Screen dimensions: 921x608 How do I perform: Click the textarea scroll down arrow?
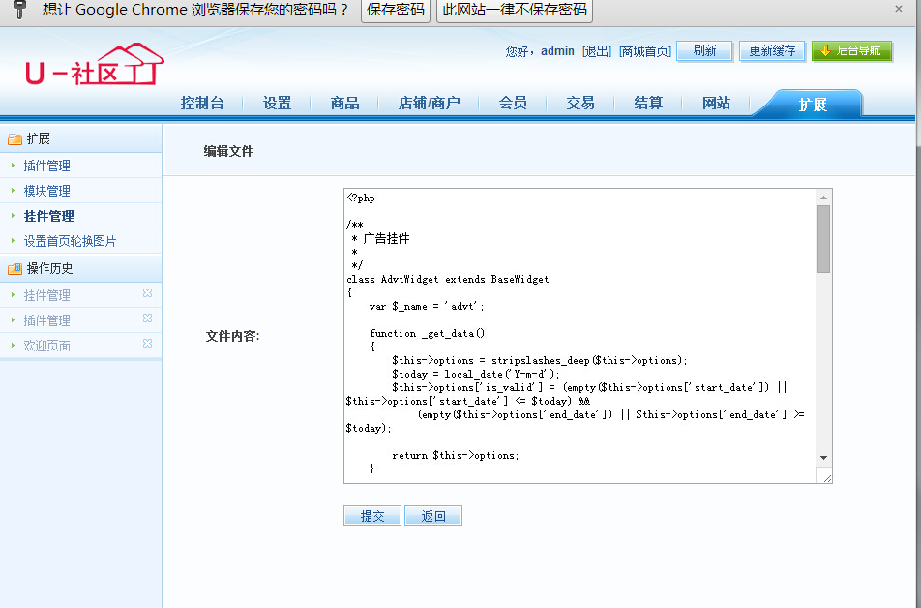tap(823, 458)
